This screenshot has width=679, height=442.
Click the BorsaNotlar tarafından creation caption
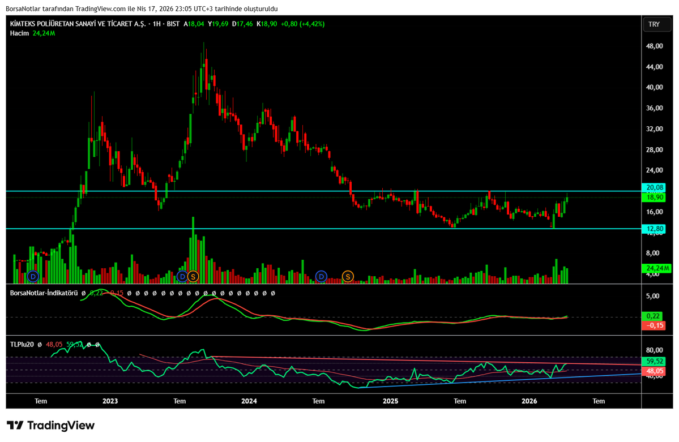(x=142, y=8)
